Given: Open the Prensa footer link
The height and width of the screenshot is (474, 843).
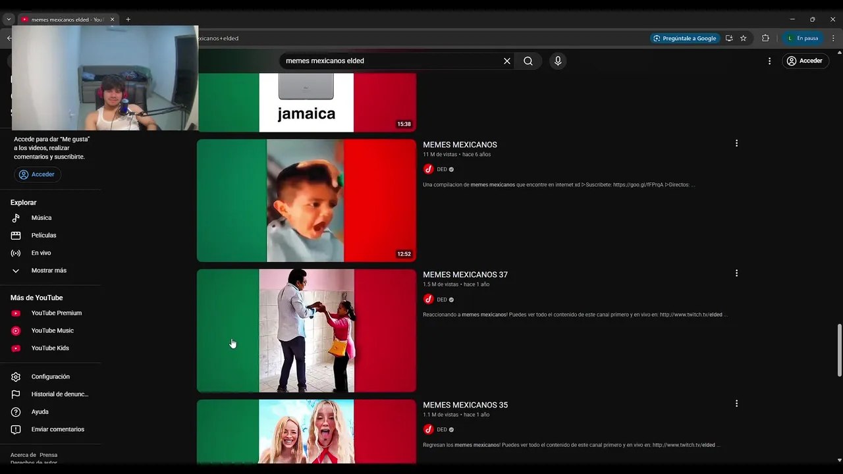Looking at the screenshot, I should click(x=48, y=455).
